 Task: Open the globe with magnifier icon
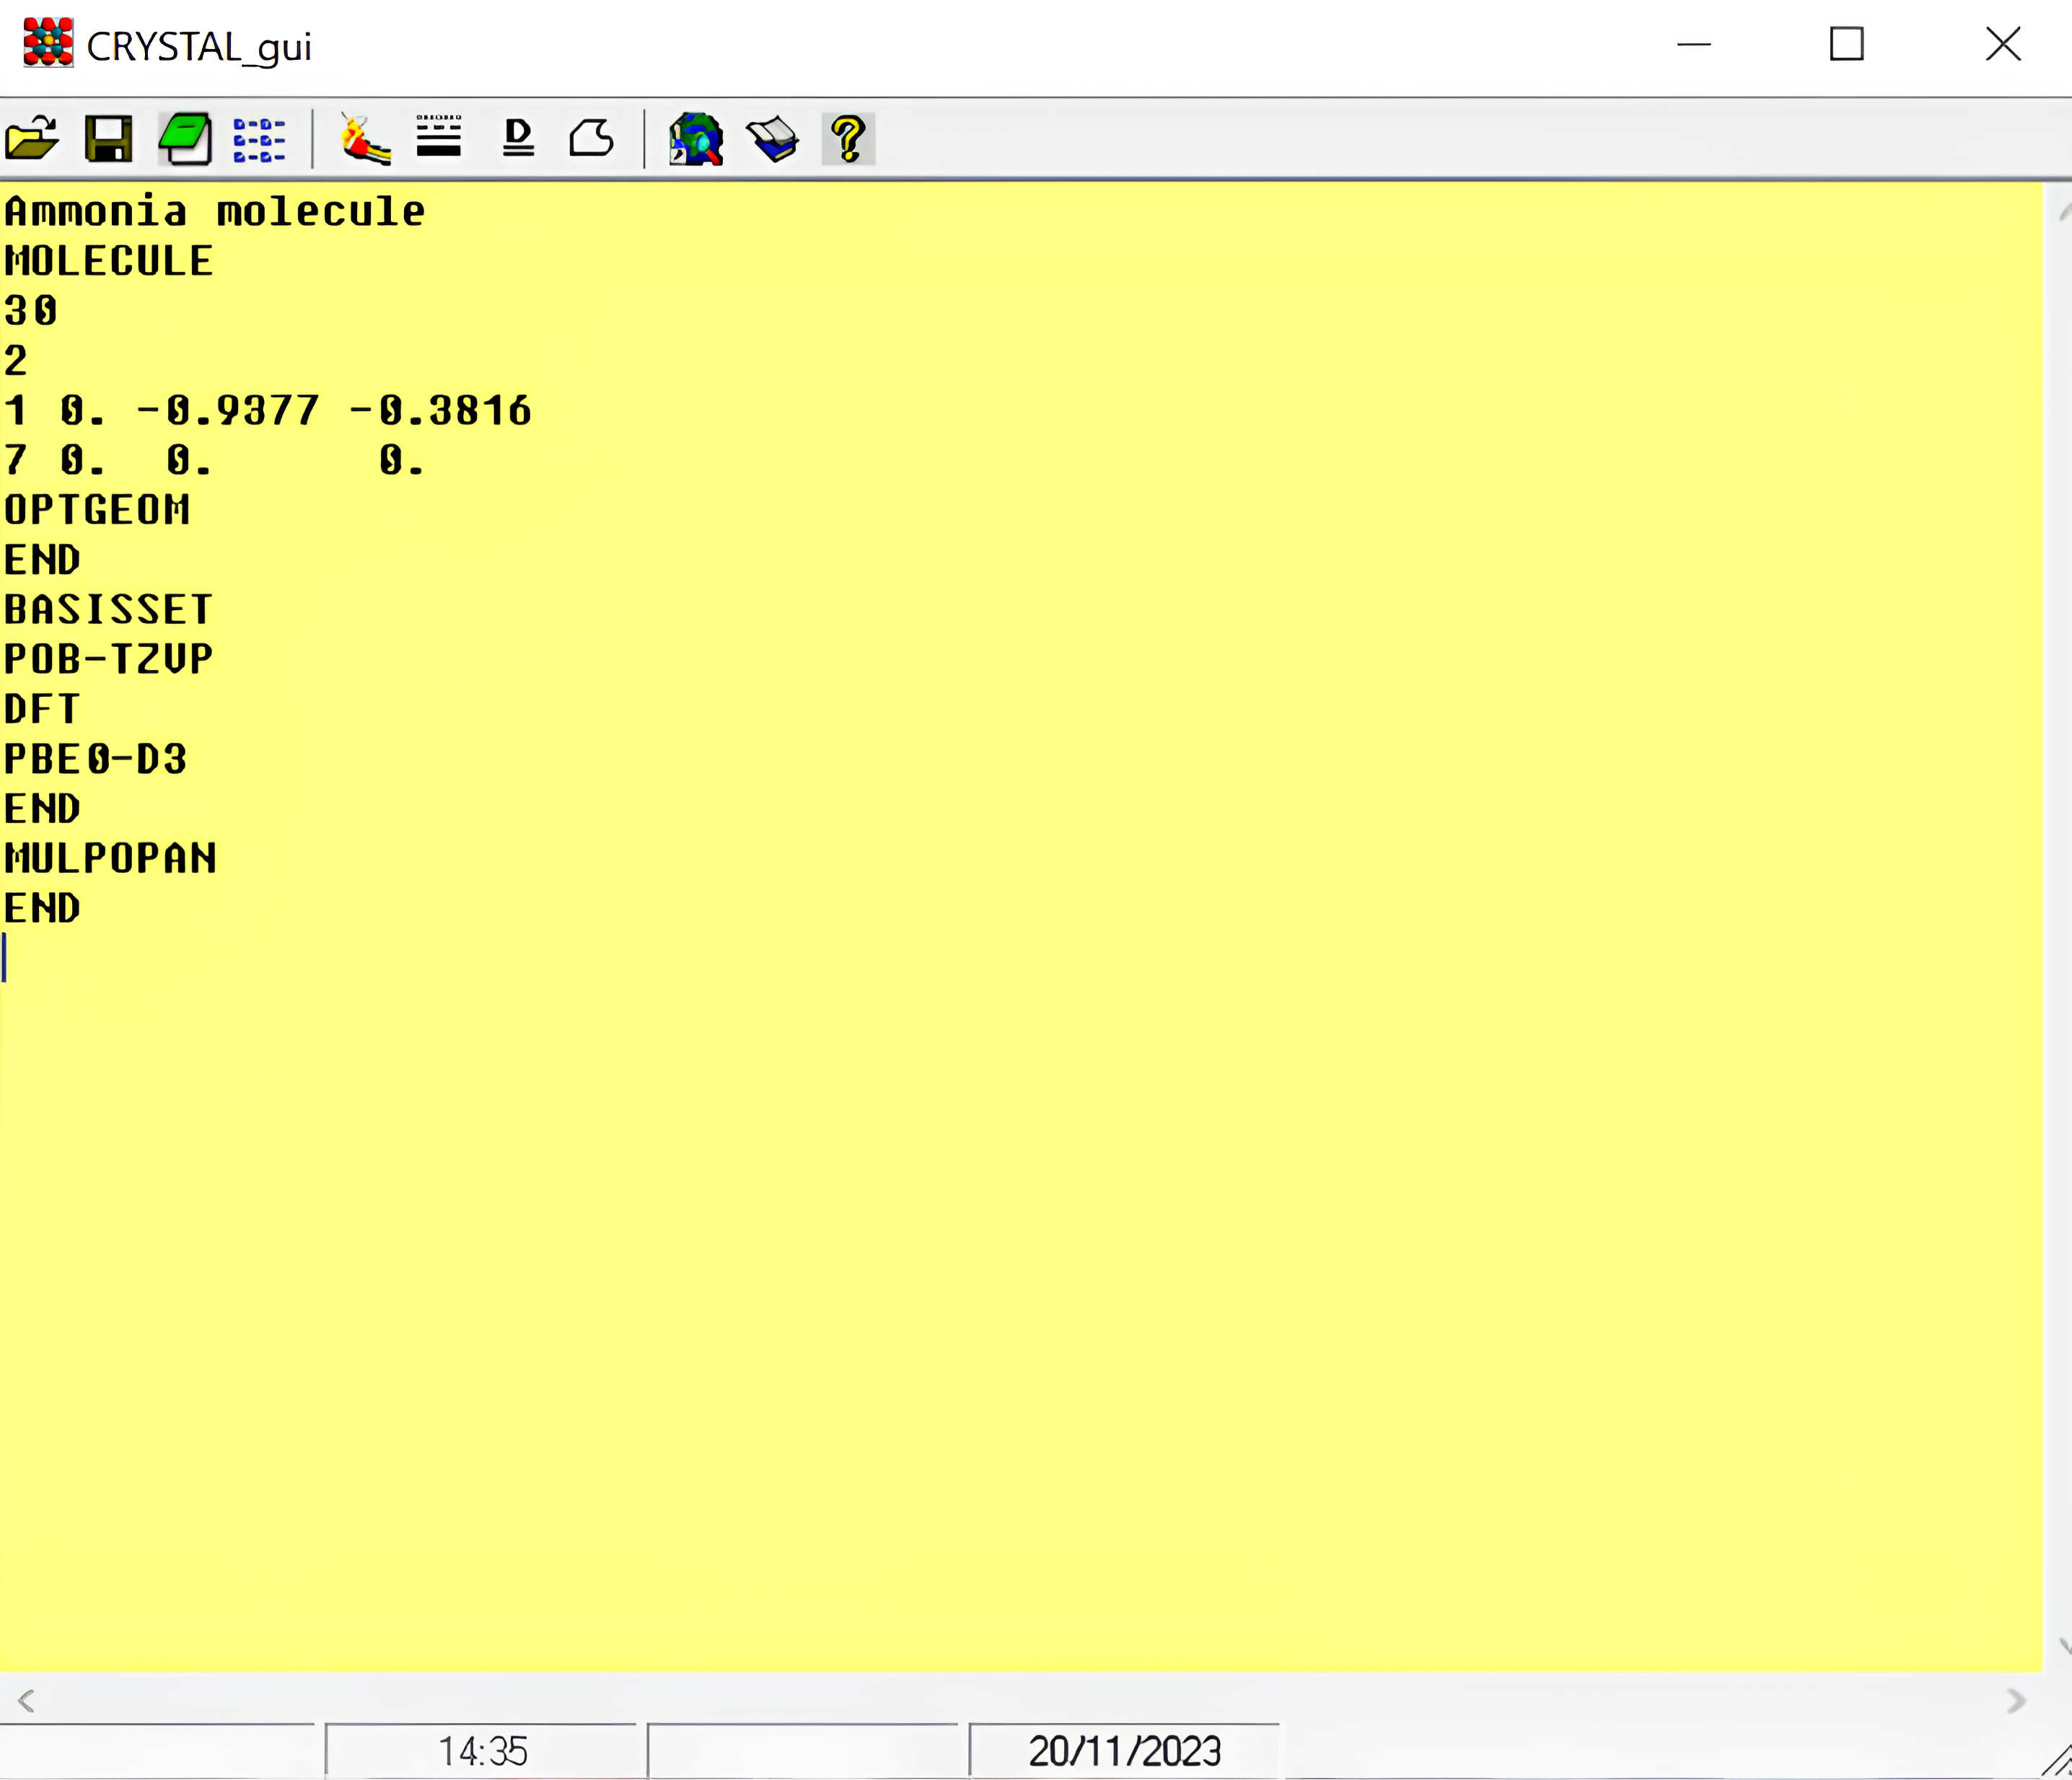(x=696, y=139)
